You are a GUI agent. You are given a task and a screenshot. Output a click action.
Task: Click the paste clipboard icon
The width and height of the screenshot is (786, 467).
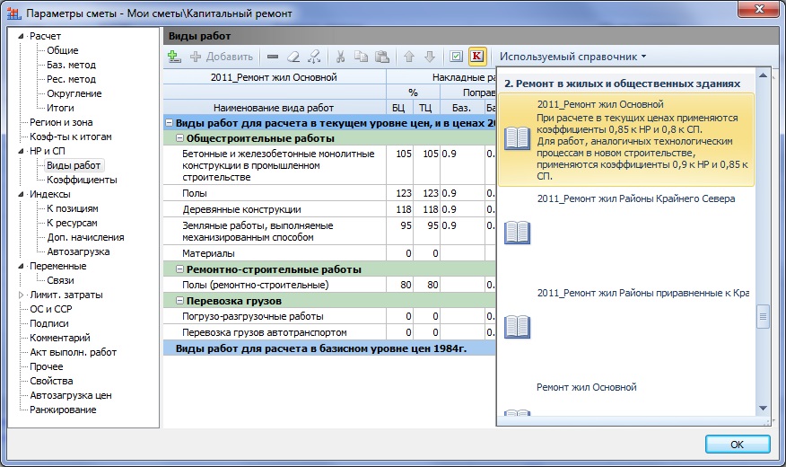pos(382,57)
